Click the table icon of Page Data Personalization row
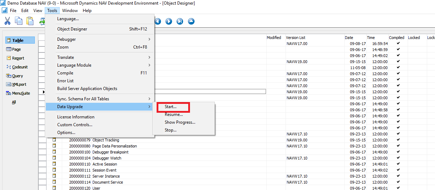Image resolution: width=435 pixels, height=190 pixels. pyautogui.click(x=54, y=146)
